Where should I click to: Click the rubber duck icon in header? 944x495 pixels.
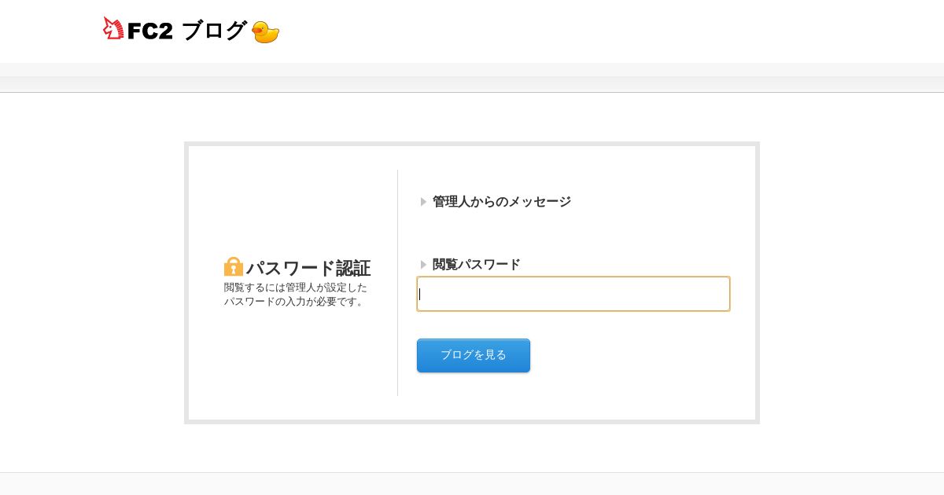click(266, 32)
